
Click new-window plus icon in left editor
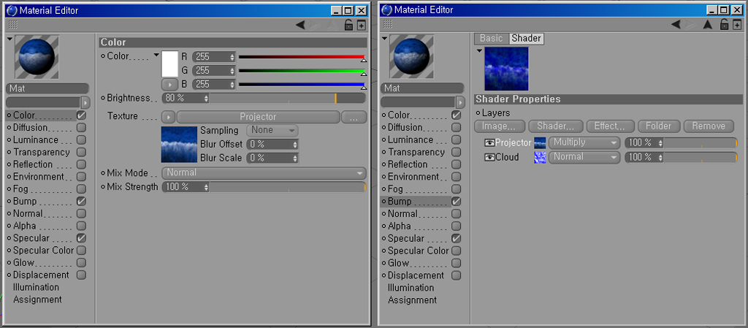[361, 25]
